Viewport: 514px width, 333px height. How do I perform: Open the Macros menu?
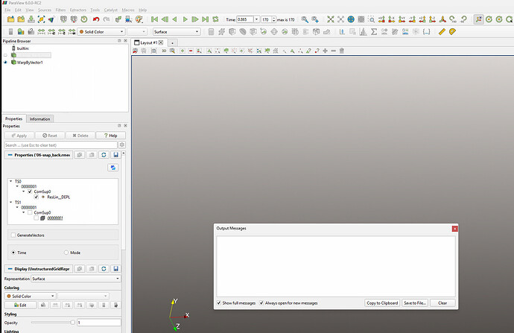(128, 10)
